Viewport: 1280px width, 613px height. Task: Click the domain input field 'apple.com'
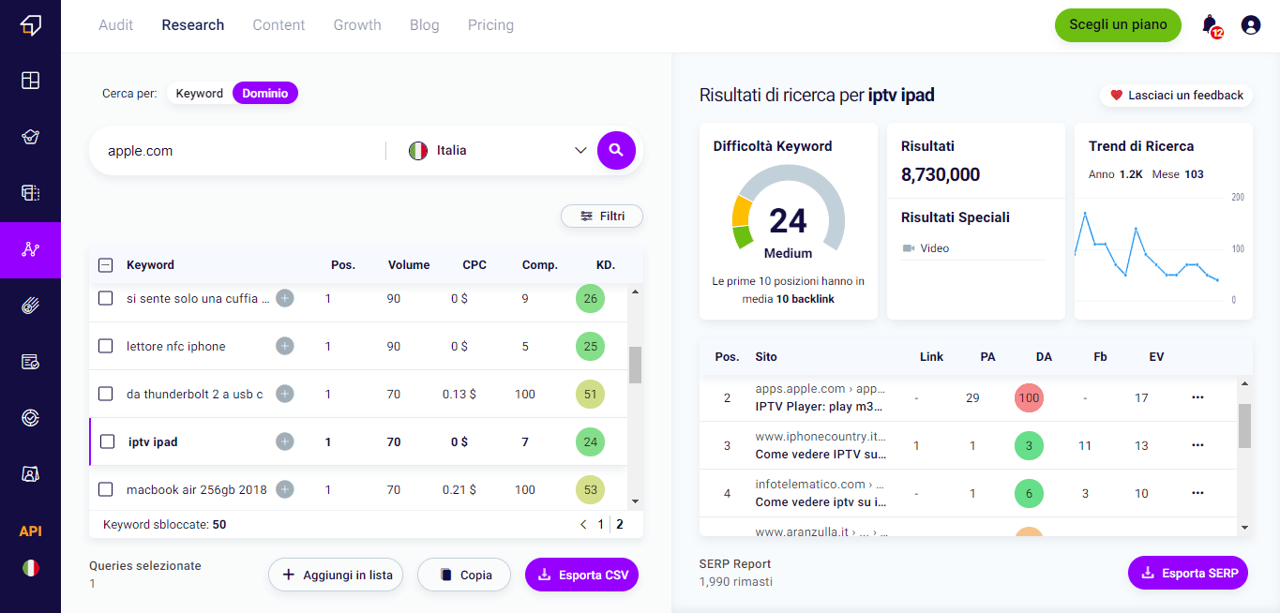pyautogui.click(x=239, y=150)
